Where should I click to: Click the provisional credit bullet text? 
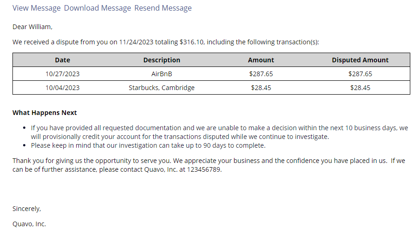[219, 133]
